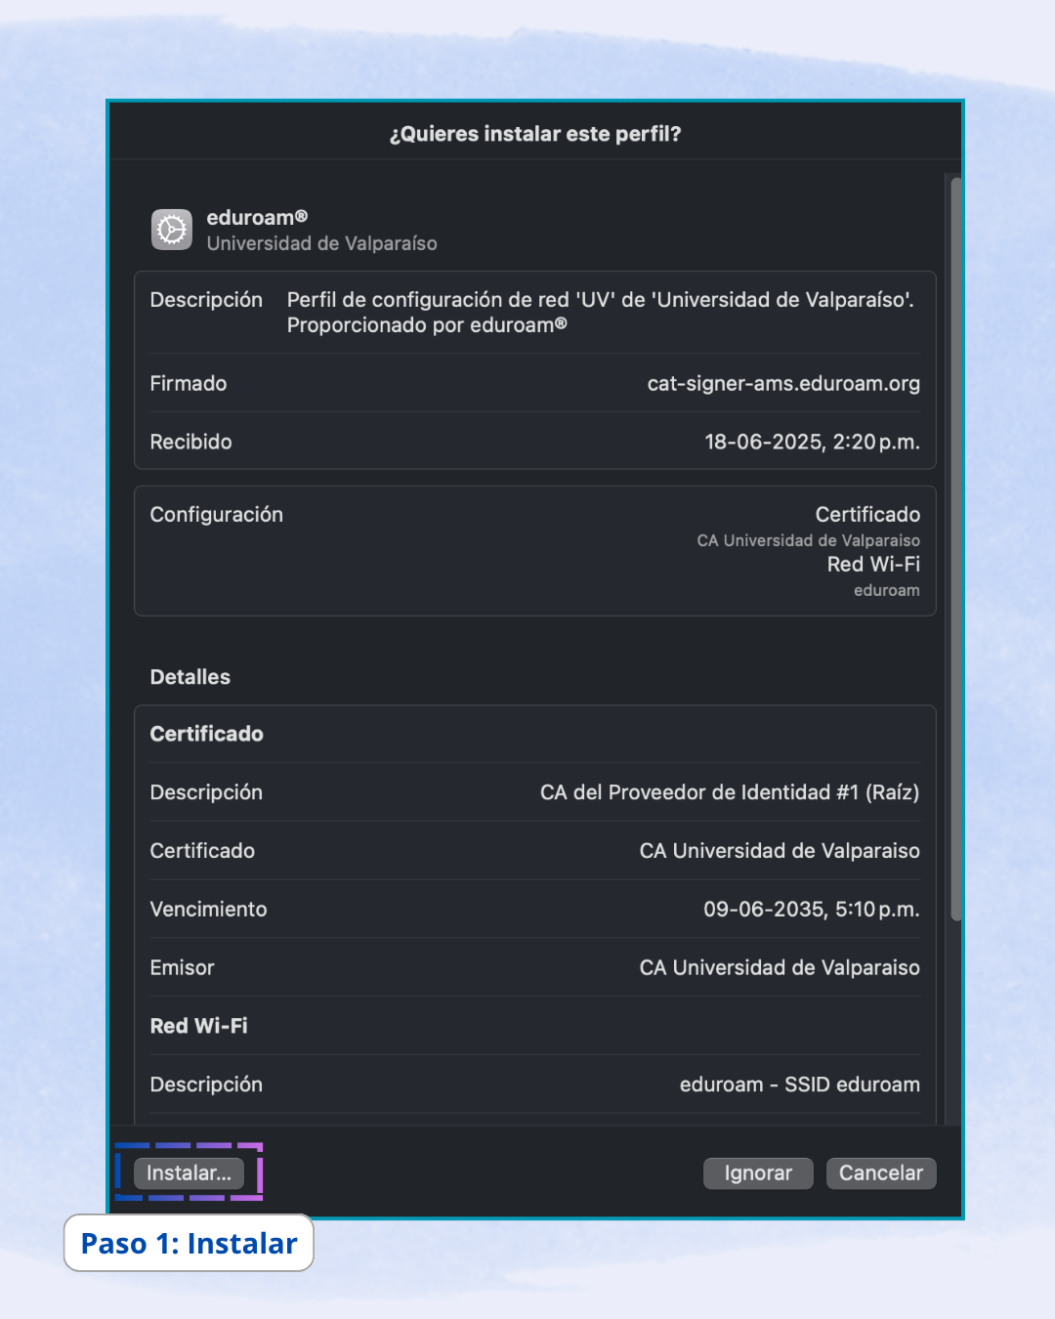Screen dimensions: 1055x1319
Task: Click the "Configuración" label
Action: pyautogui.click(x=217, y=514)
